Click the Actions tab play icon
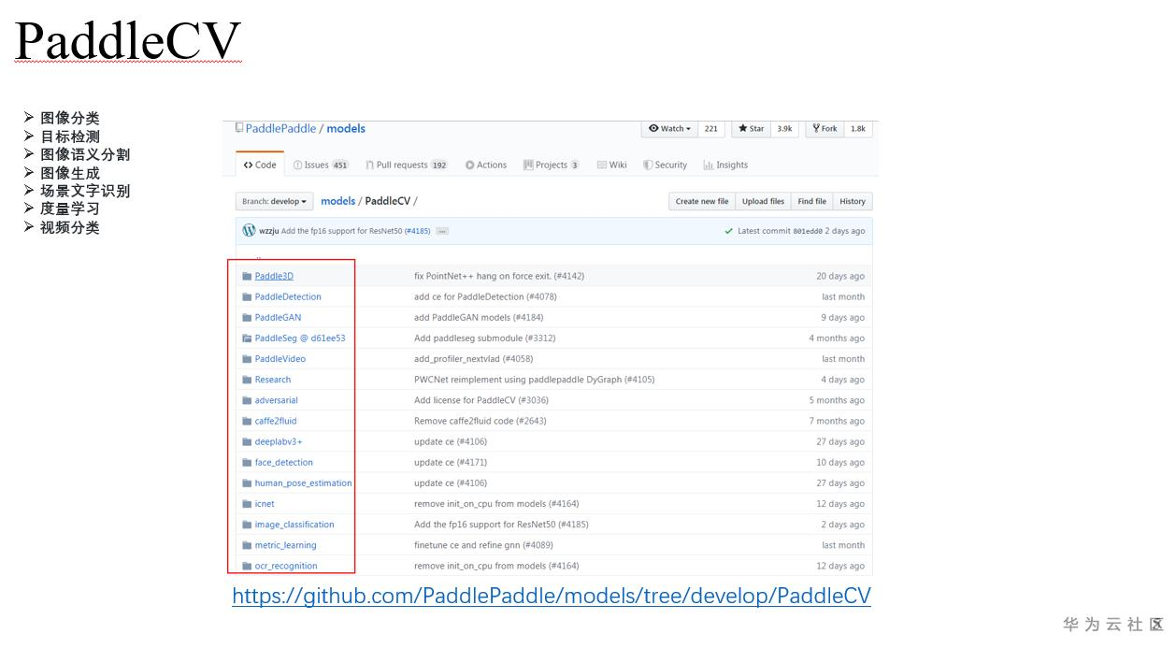The image size is (1176, 648). click(469, 166)
